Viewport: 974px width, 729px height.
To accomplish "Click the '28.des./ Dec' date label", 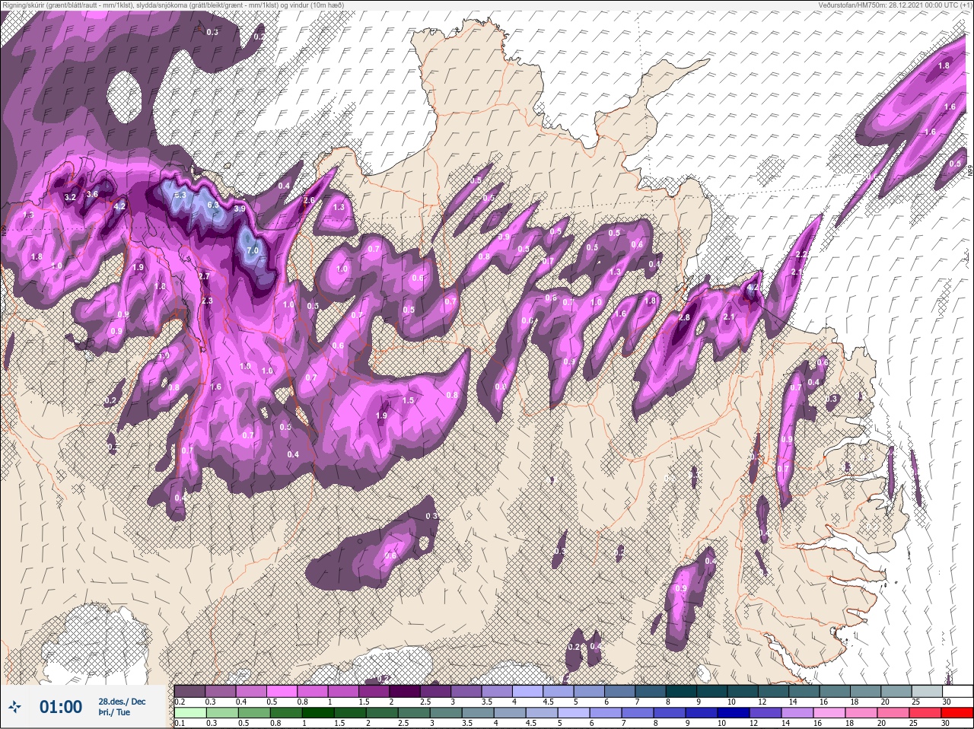I will [x=122, y=702].
